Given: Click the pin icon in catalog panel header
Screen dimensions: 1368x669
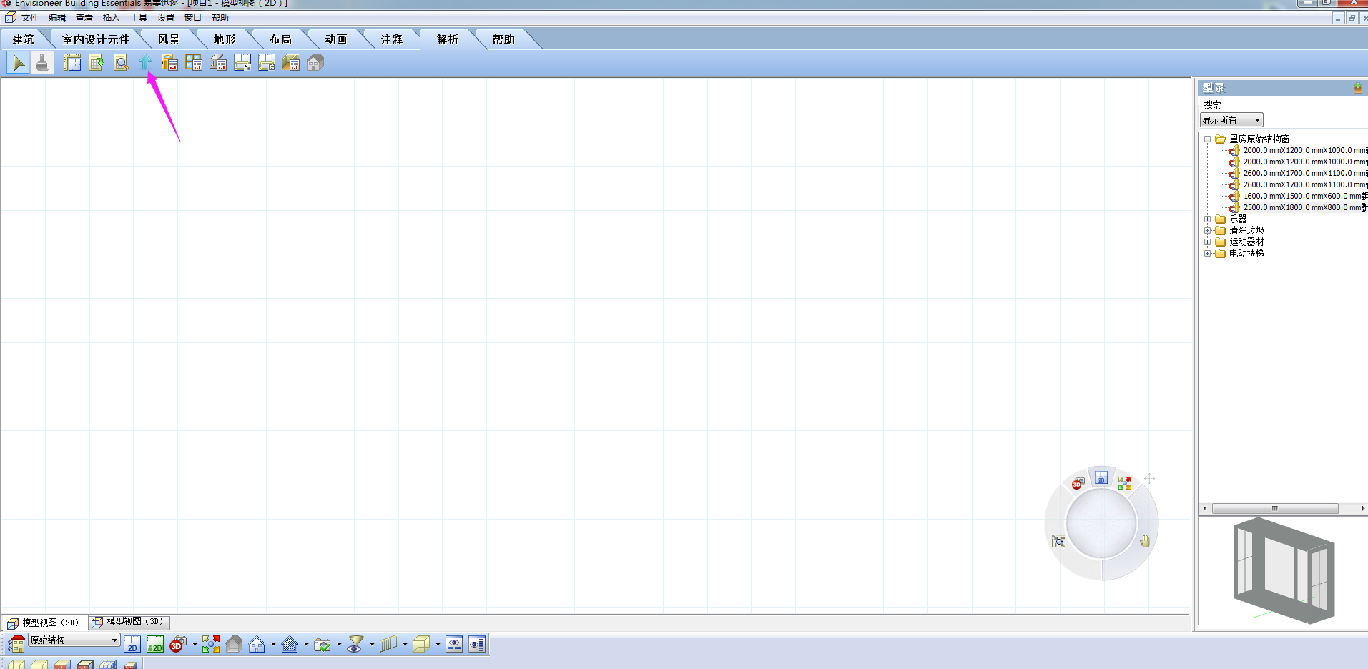Looking at the screenshot, I should tap(1357, 87).
